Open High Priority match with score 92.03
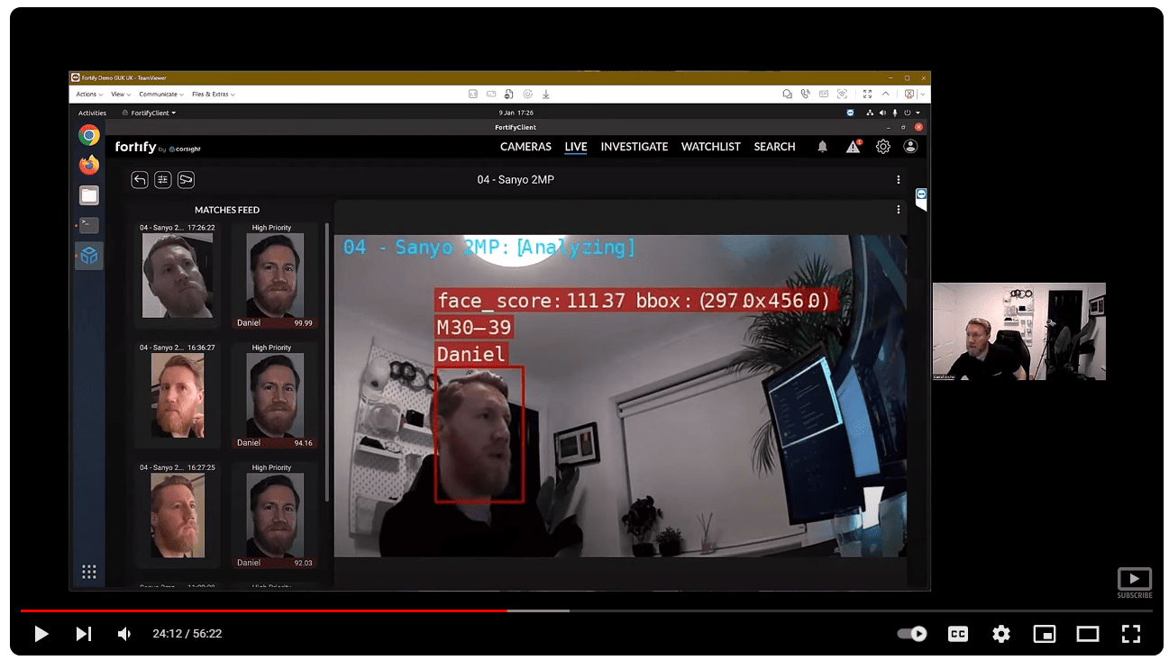This screenshot has width=1169, height=660. point(274,514)
